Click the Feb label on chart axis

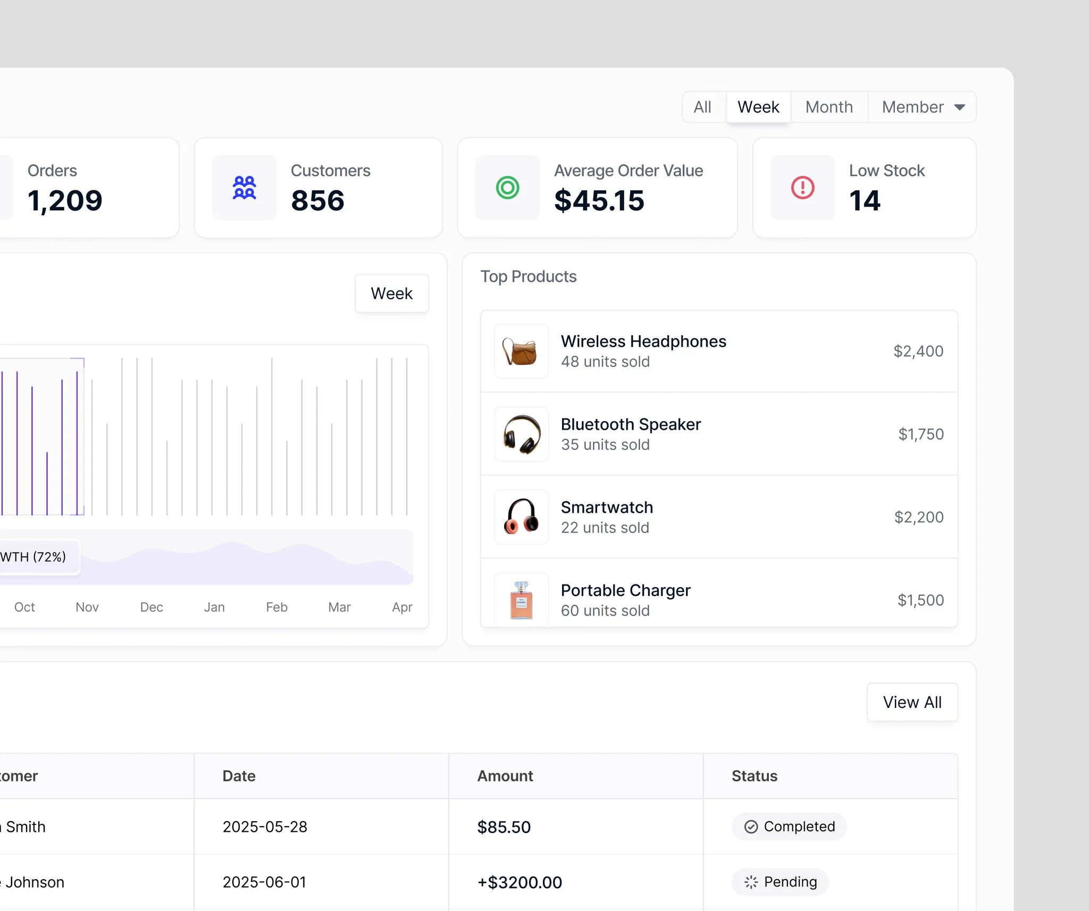[x=277, y=607]
